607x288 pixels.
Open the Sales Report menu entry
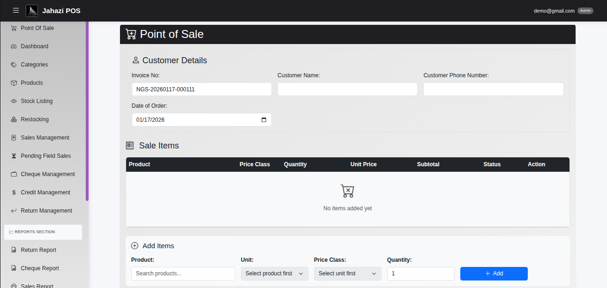37,285
